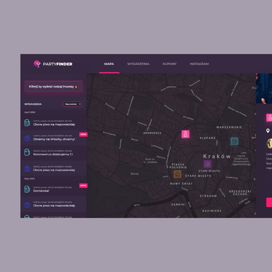Click the NOW badge on Chcemy na Włochy
The image size is (272, 272).
(x=83, y=134)
